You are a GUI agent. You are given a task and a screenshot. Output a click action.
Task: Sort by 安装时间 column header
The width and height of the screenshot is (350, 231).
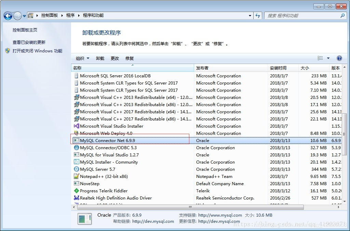[283, 68]
